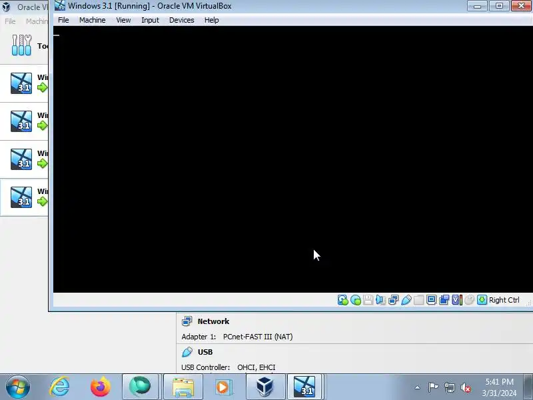
Task: Open the Help menu
Action: (211, 20)
